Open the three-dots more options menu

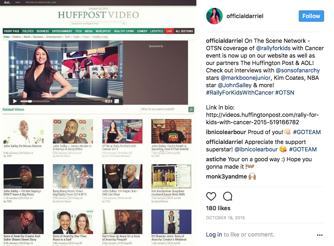pyautogui.click(x=320, y=235)
